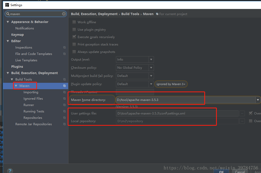Check Override for Local repository
This screenshot has width=261, height=173.
tap(251, 121)
